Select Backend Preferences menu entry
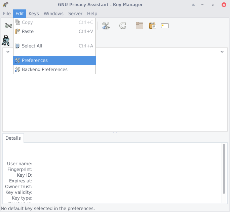 coord(44,69)
